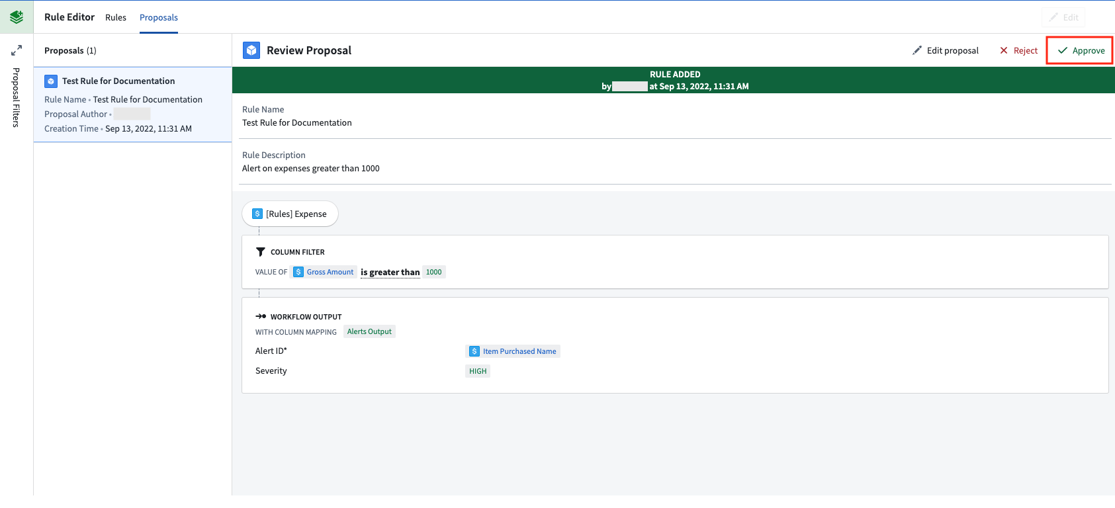The width and height of the screenshot is (1115, 508).
Task: Select the Test Rule for Documentation proposal card
Action: tap(132, 105)
